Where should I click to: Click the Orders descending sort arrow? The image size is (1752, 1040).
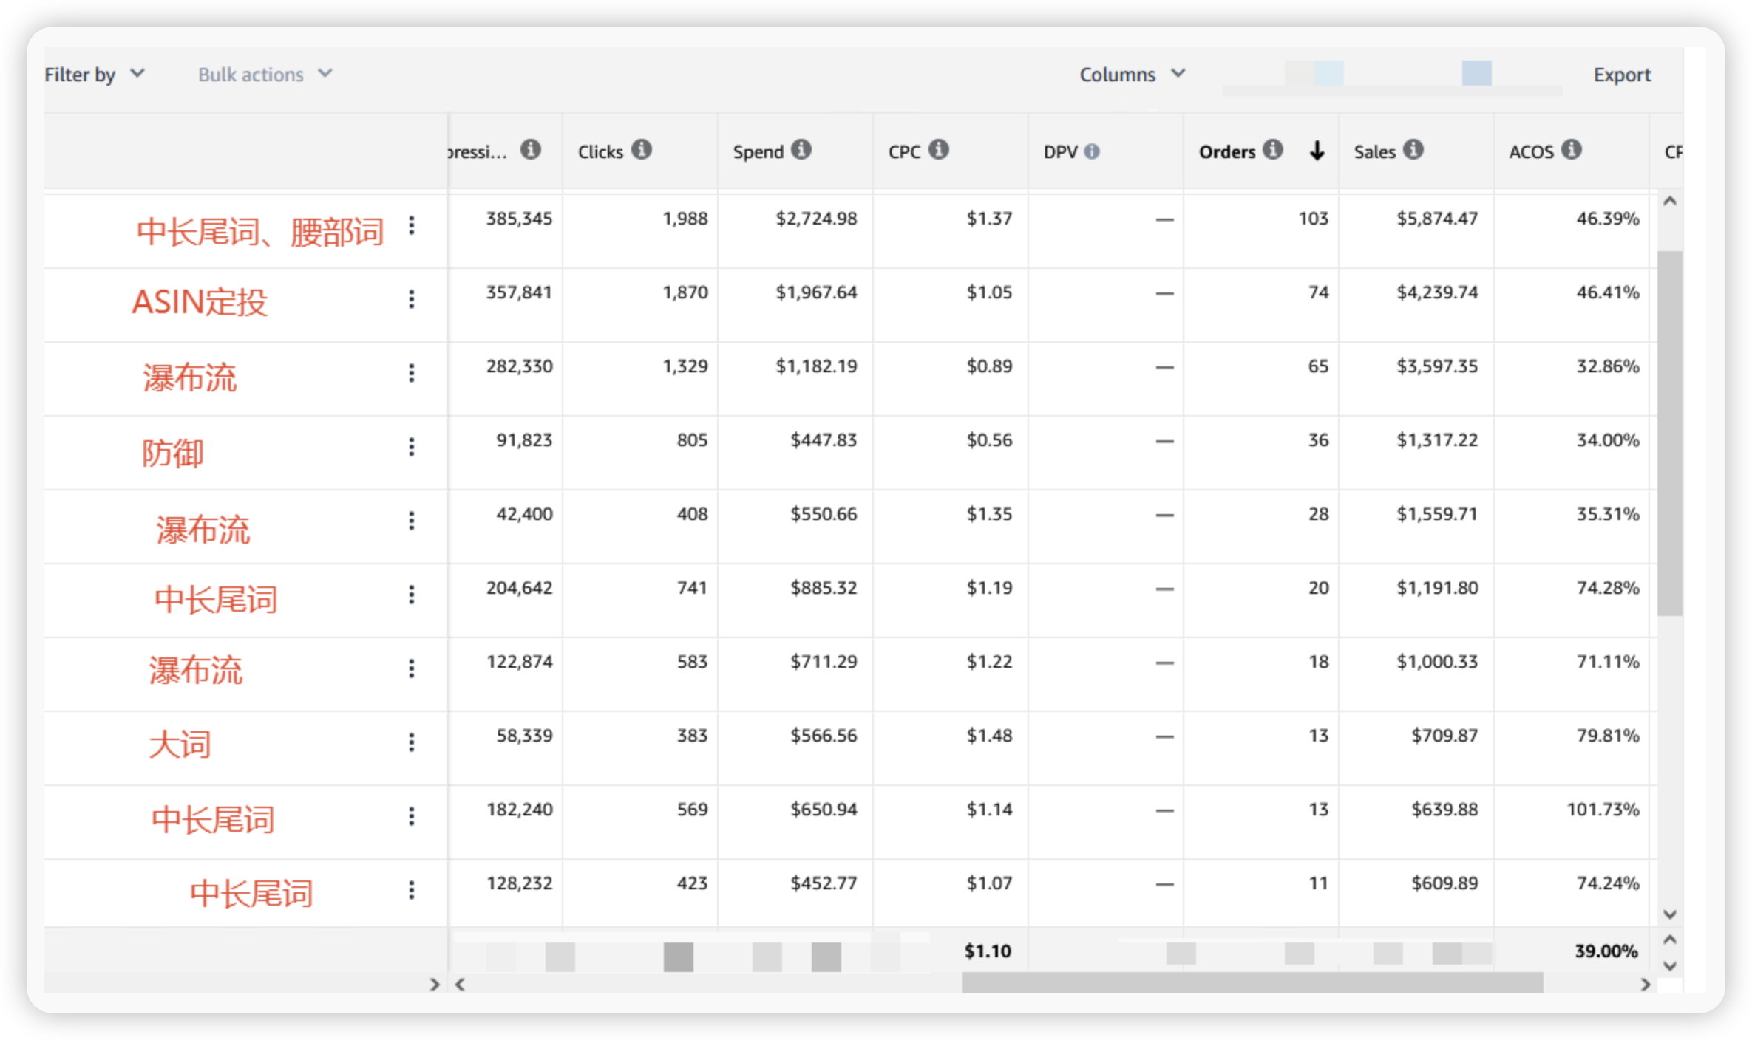coord(1317,151)
